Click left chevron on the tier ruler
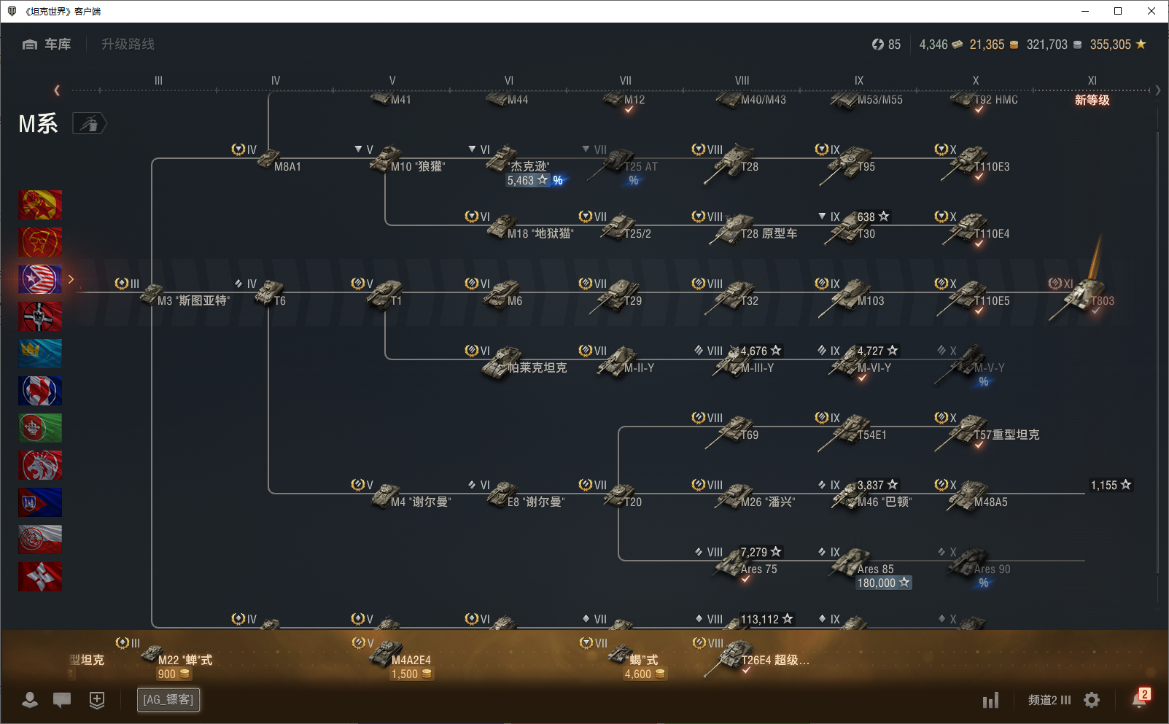Screen dimensions: 1169x724 pyautogui.click(x=57, y=90)
